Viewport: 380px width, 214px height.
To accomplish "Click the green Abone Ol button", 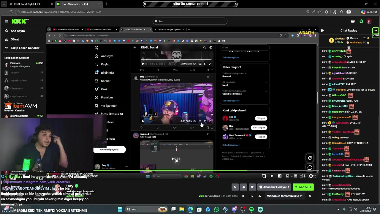I will (x=303, y=187).
